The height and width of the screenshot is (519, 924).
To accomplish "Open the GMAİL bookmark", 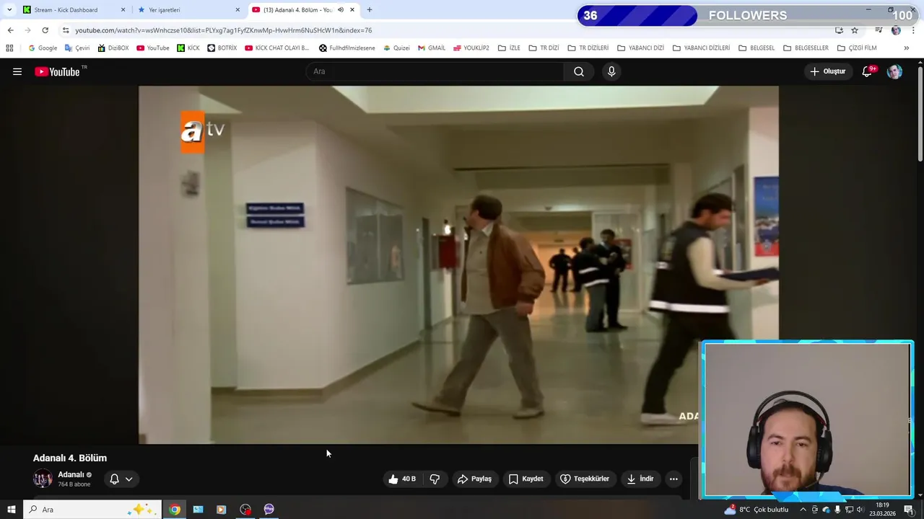I will (x=432, y=48).
